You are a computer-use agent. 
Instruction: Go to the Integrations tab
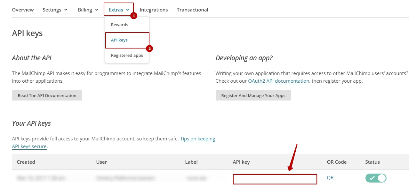(x=154, y=10)
